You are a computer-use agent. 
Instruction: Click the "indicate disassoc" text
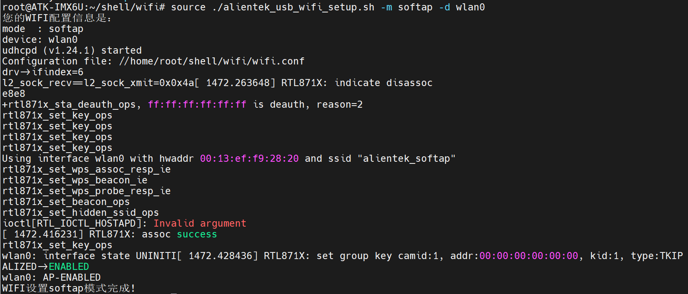(x=383, y=83)
